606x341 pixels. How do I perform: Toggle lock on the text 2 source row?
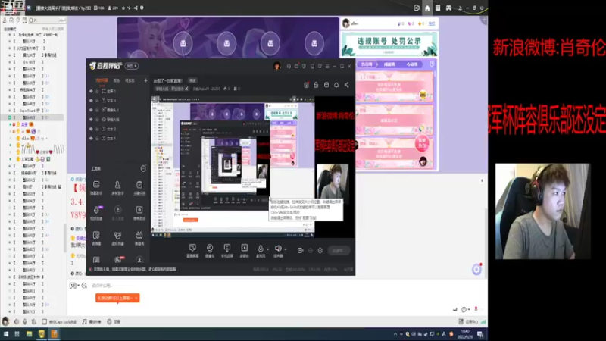(97, 129)
